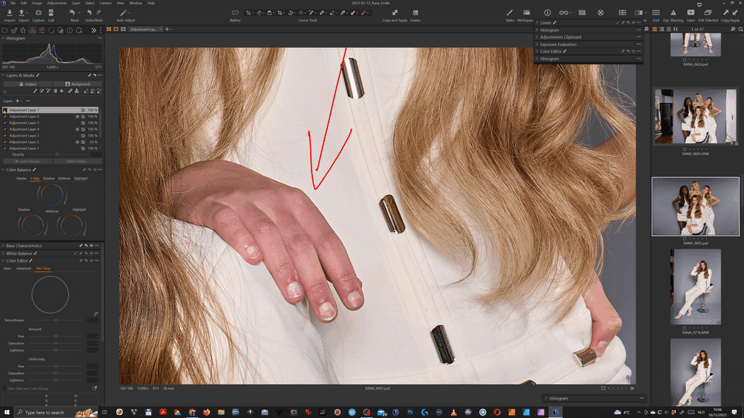Click the Windows Start button
Image resolution: width=744 pixels, height=418 pixels.
click(x=7, y=413)
